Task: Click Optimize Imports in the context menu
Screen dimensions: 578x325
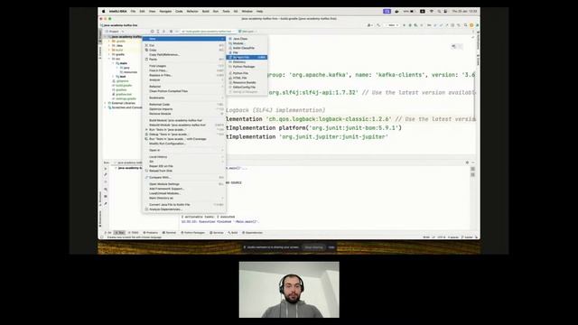Action: tap(184, 109)
